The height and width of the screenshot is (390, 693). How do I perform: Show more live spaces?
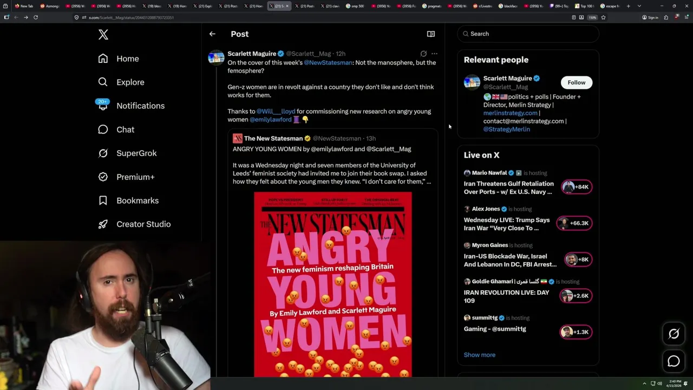[x=480, y=355]
